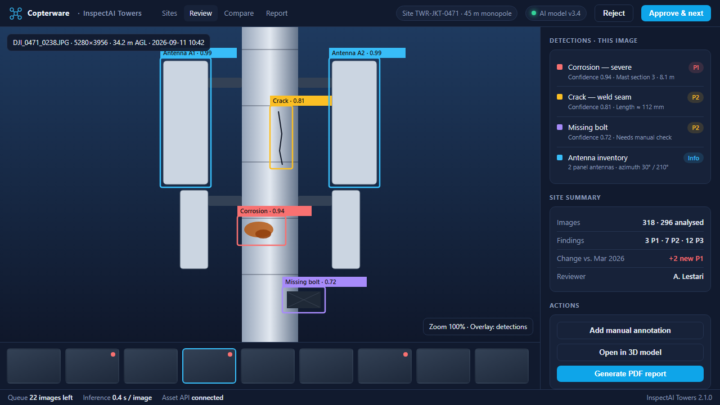Viewport: 720px width, 405px height.
Task: Click the blue Antenna inventory swatch
Action: 560,157
